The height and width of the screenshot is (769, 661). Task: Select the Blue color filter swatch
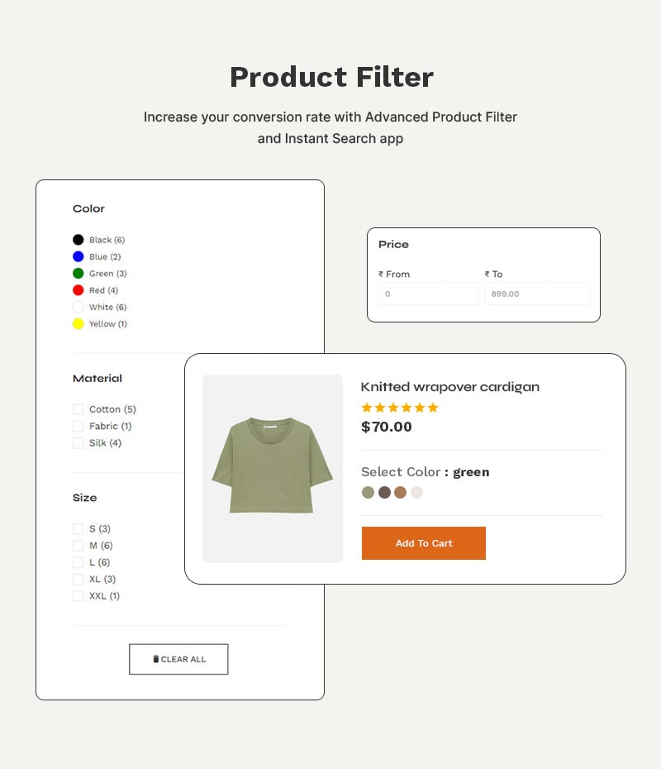pos(78,256)
